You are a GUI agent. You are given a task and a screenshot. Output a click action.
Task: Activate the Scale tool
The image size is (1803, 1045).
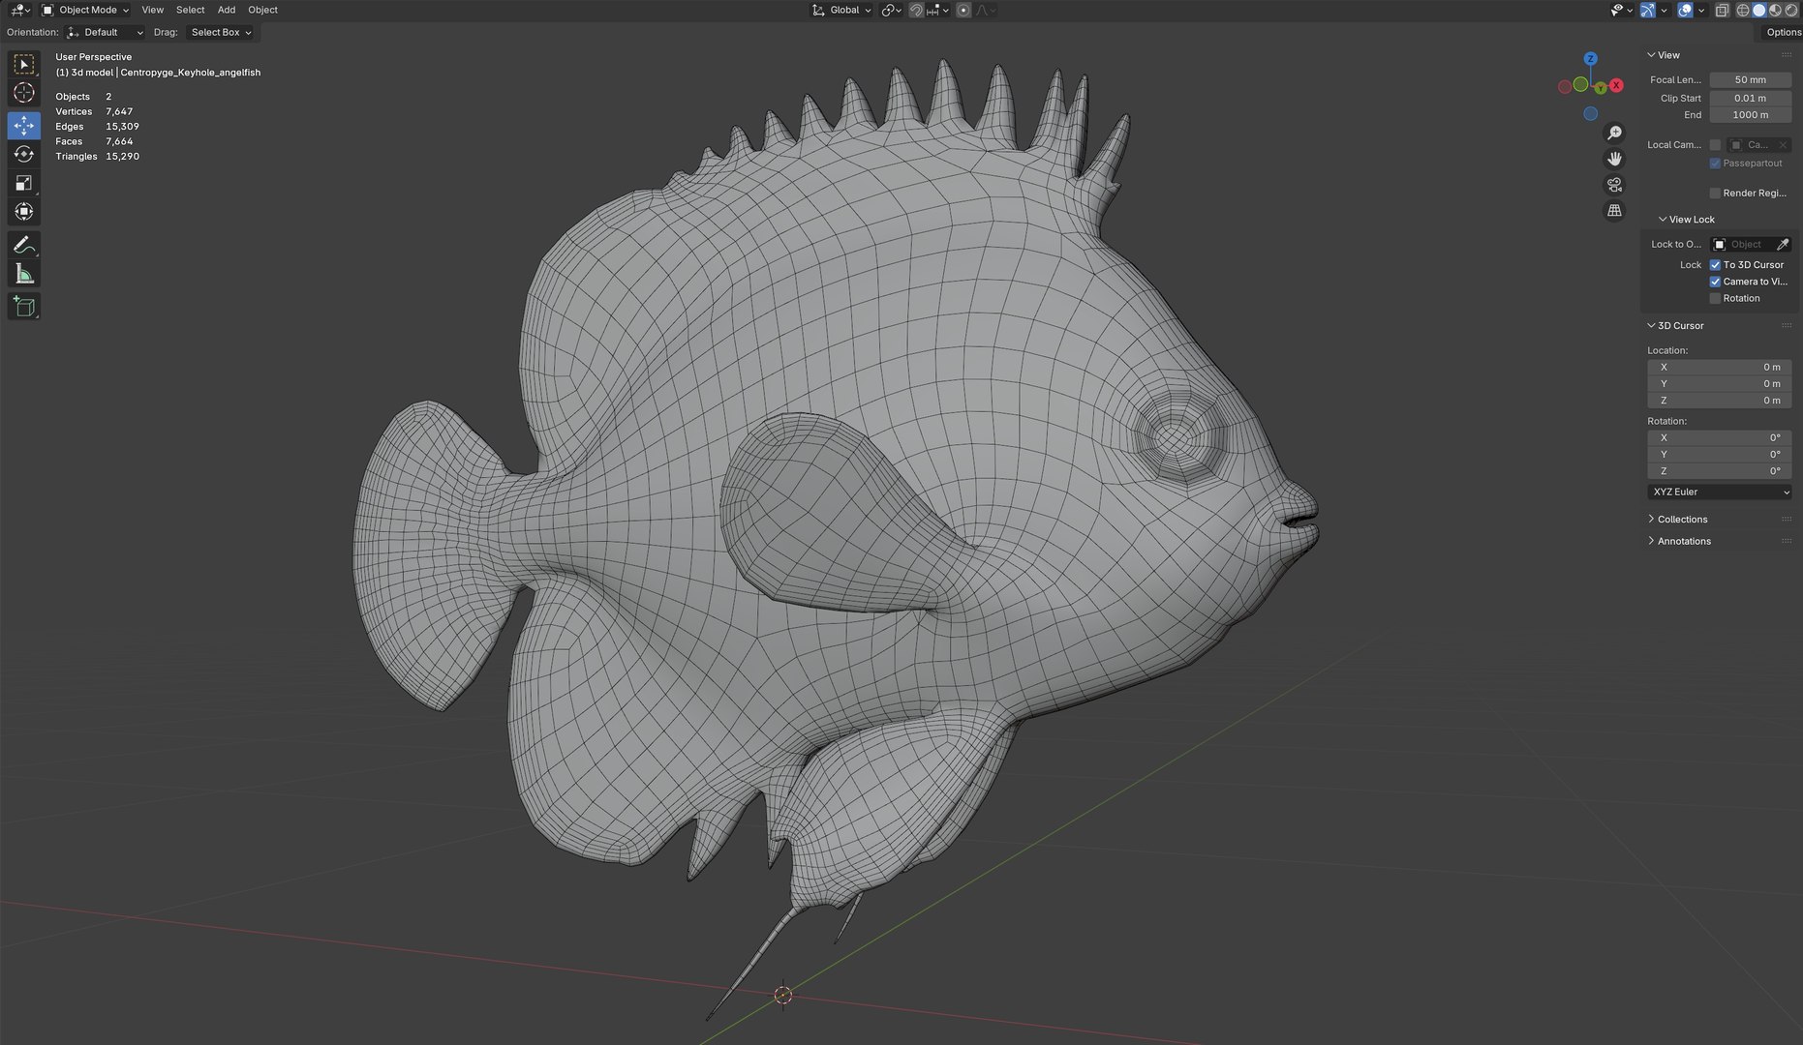[24, 183]
